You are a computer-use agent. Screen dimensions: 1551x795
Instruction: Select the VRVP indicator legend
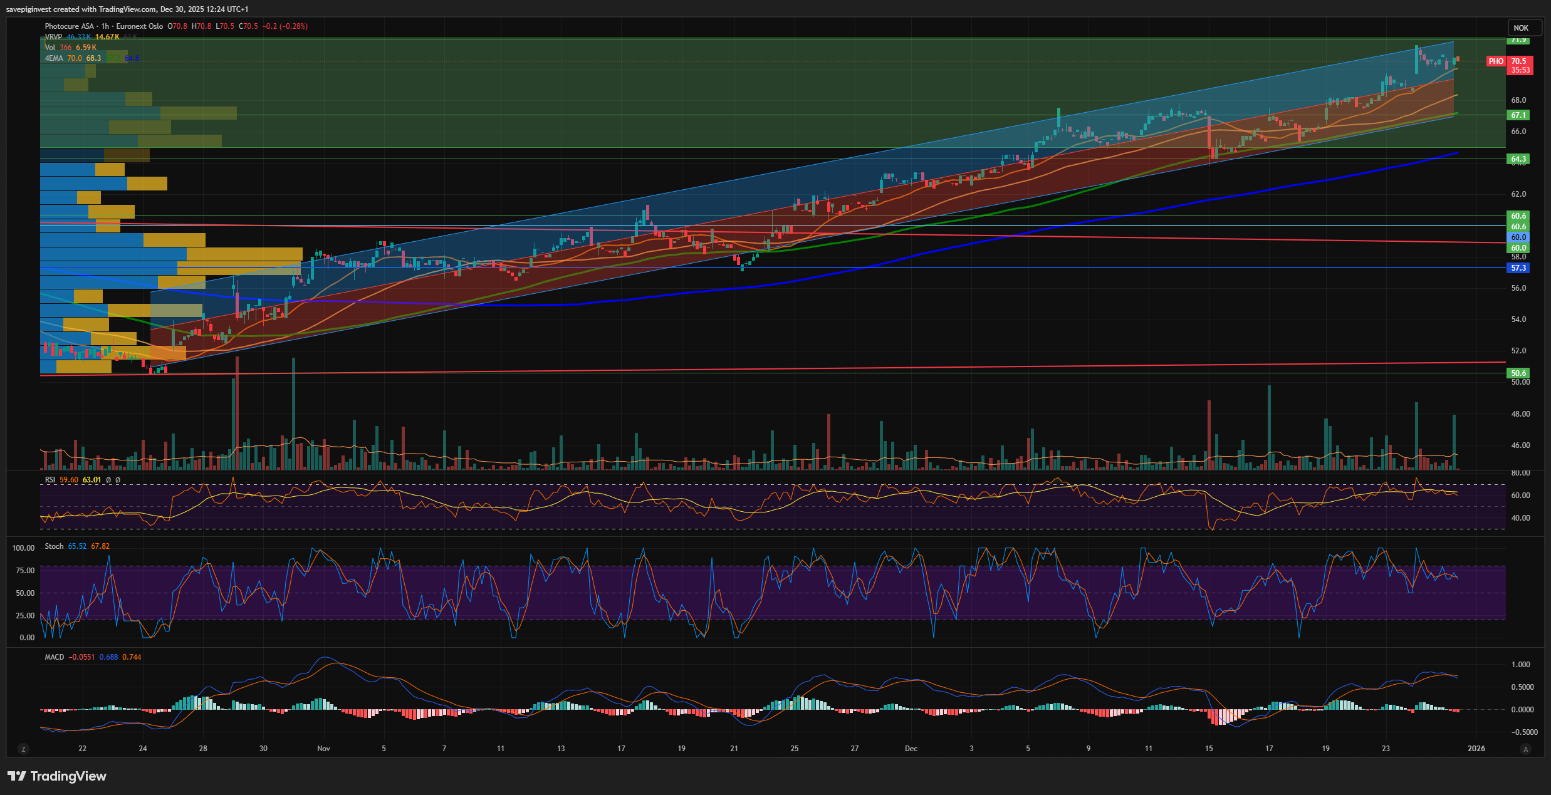coord(53,37)
